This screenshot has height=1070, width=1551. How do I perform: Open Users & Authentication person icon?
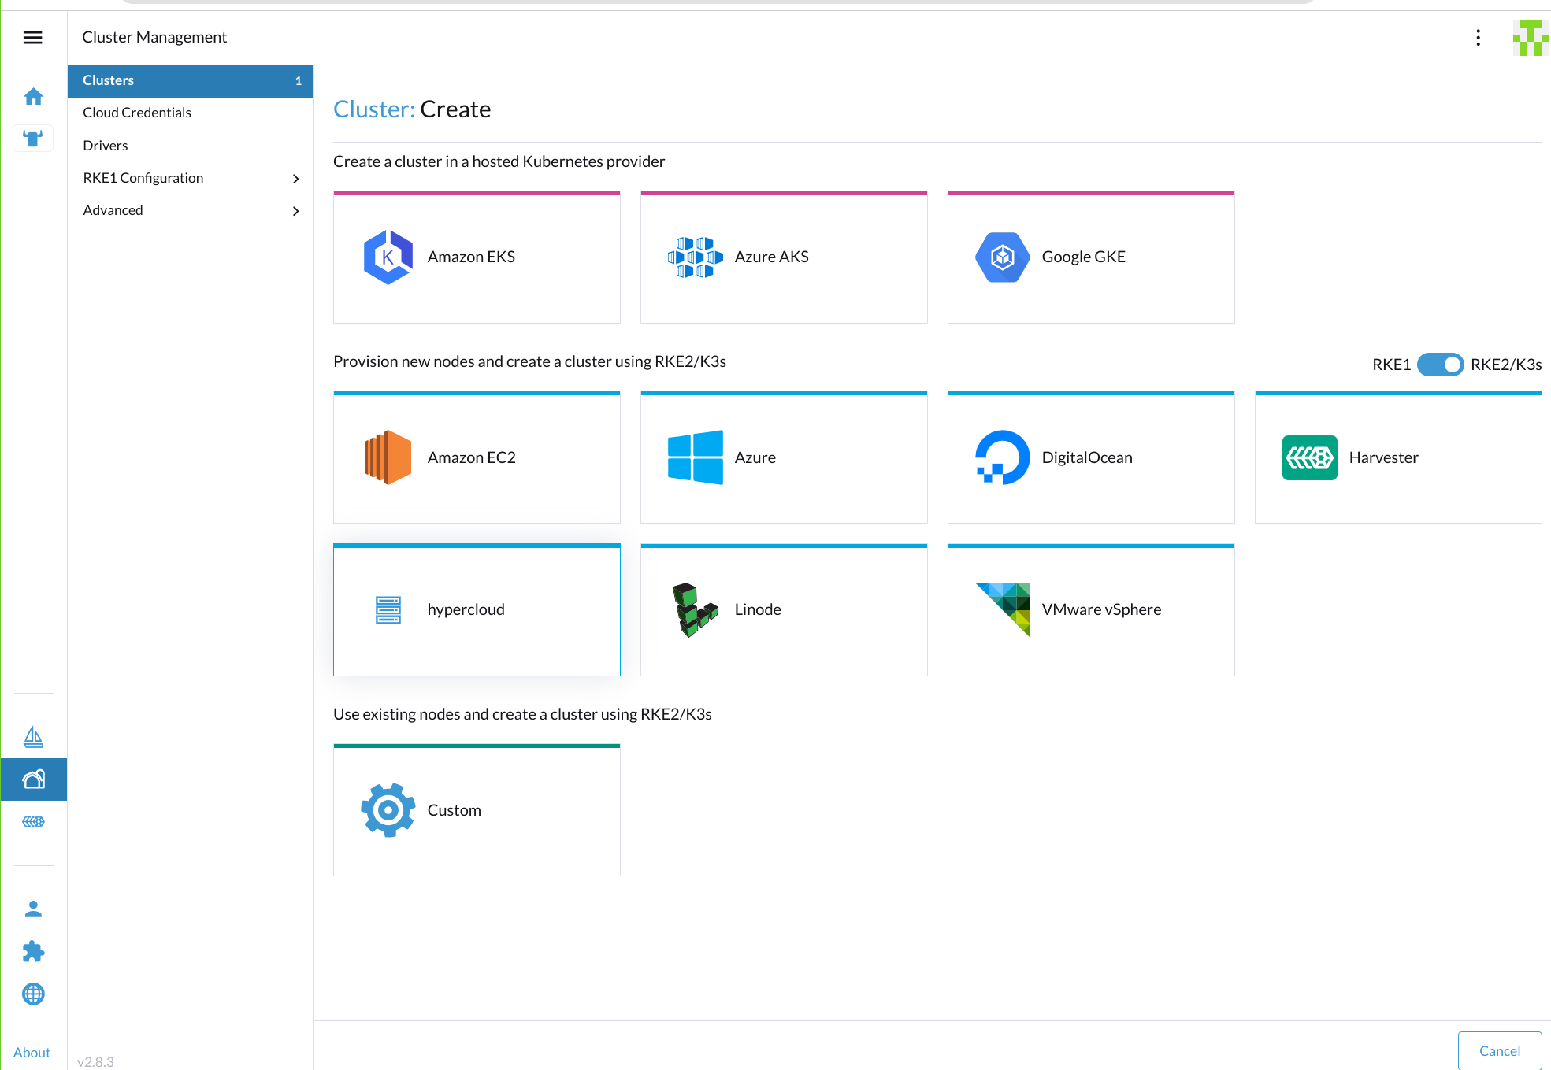[33, 909]
